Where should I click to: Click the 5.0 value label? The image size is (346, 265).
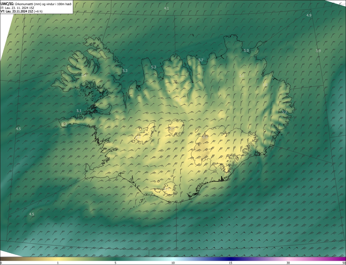click(x=246, y=51)
